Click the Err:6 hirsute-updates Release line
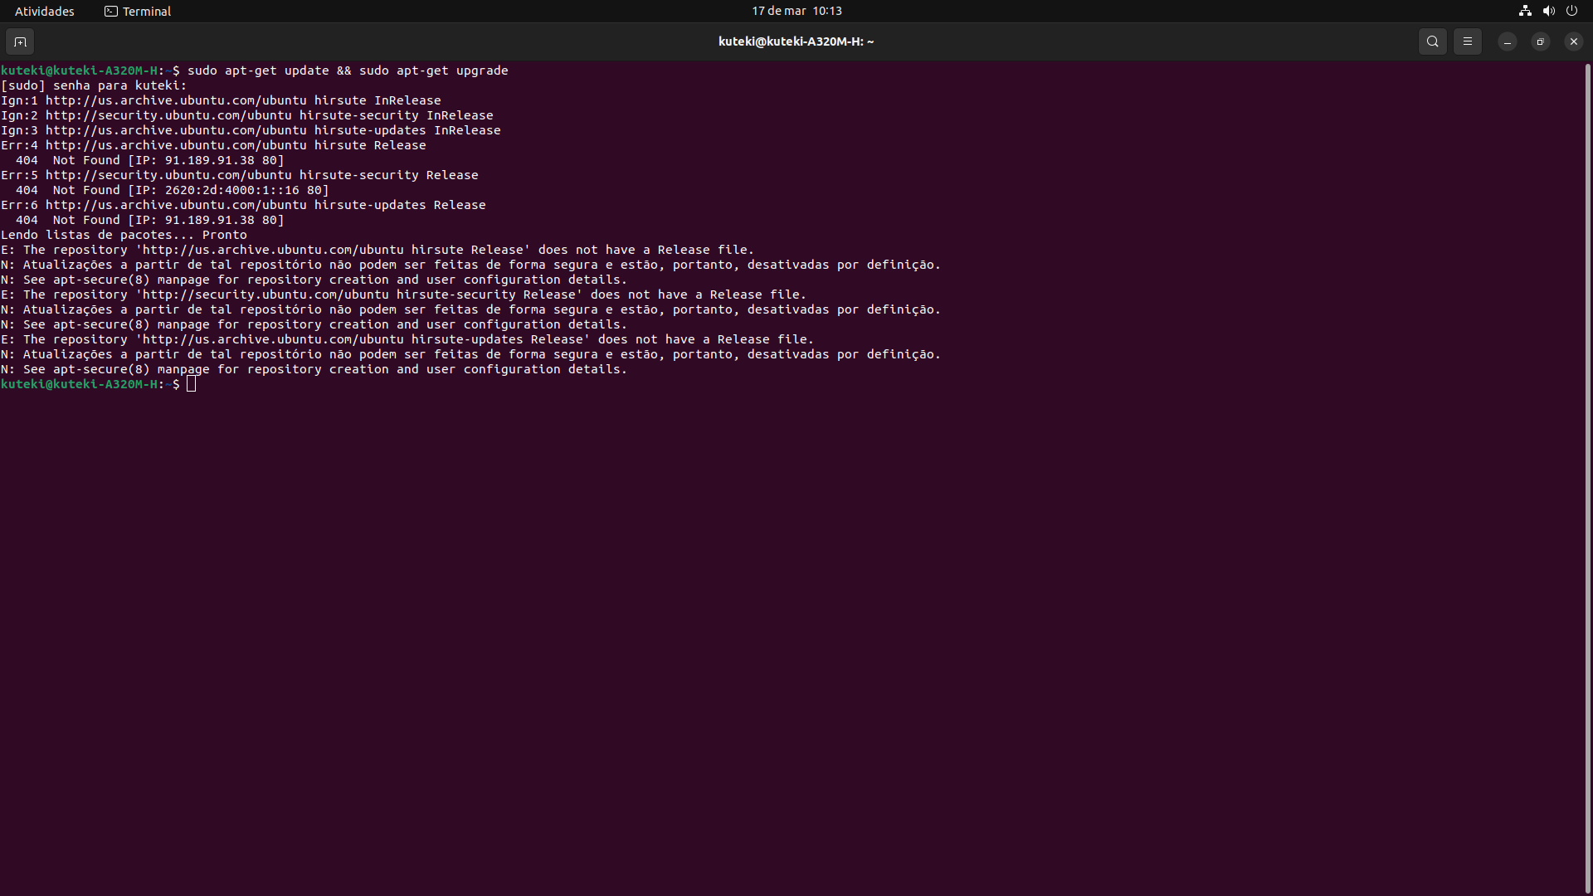 click(243, 205)
